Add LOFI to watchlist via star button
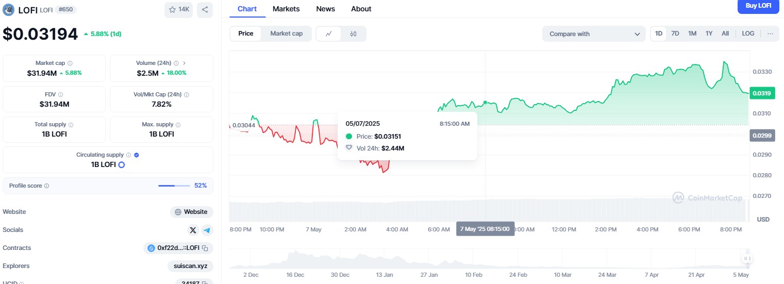784x284 pixels. (178, 9)
